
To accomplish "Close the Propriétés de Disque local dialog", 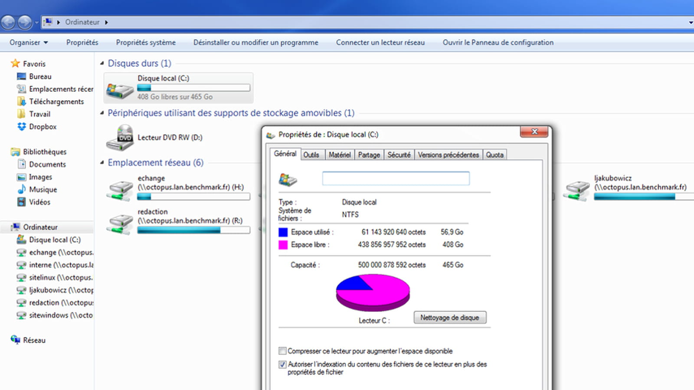I will point(534,132).
